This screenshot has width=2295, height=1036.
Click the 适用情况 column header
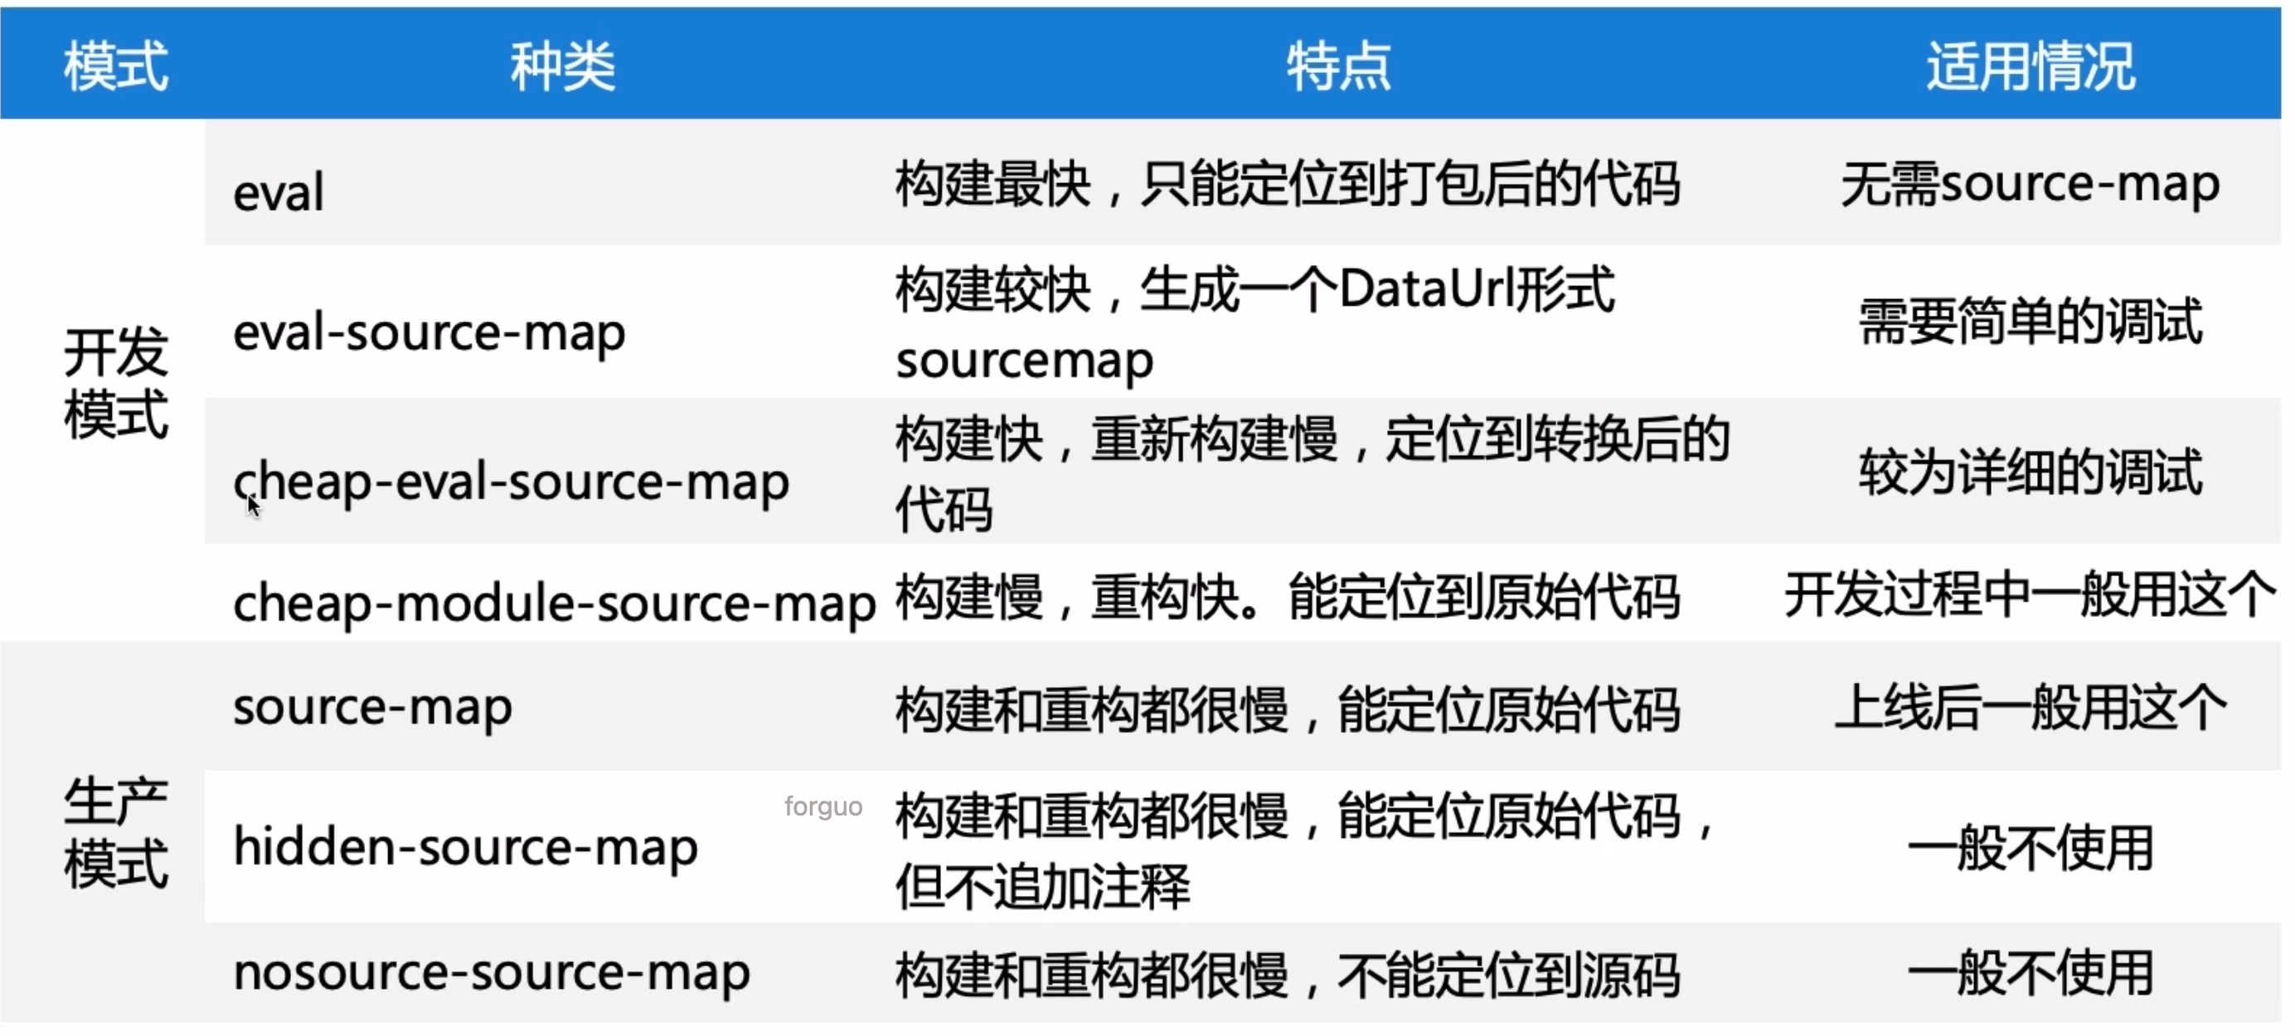(2030, 66)
